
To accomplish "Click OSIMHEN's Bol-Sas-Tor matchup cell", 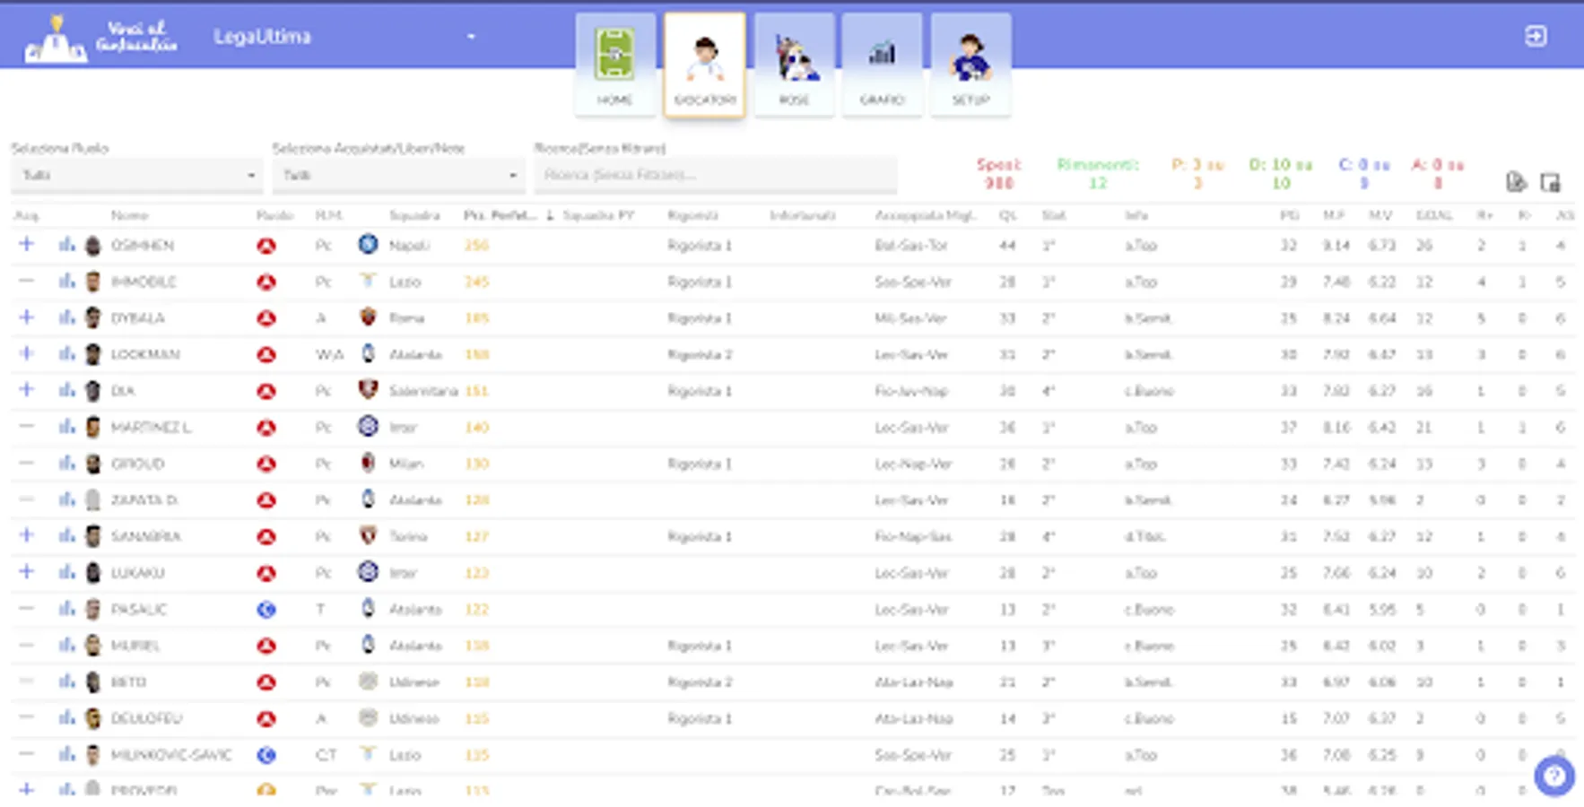I will click(911, 246).
